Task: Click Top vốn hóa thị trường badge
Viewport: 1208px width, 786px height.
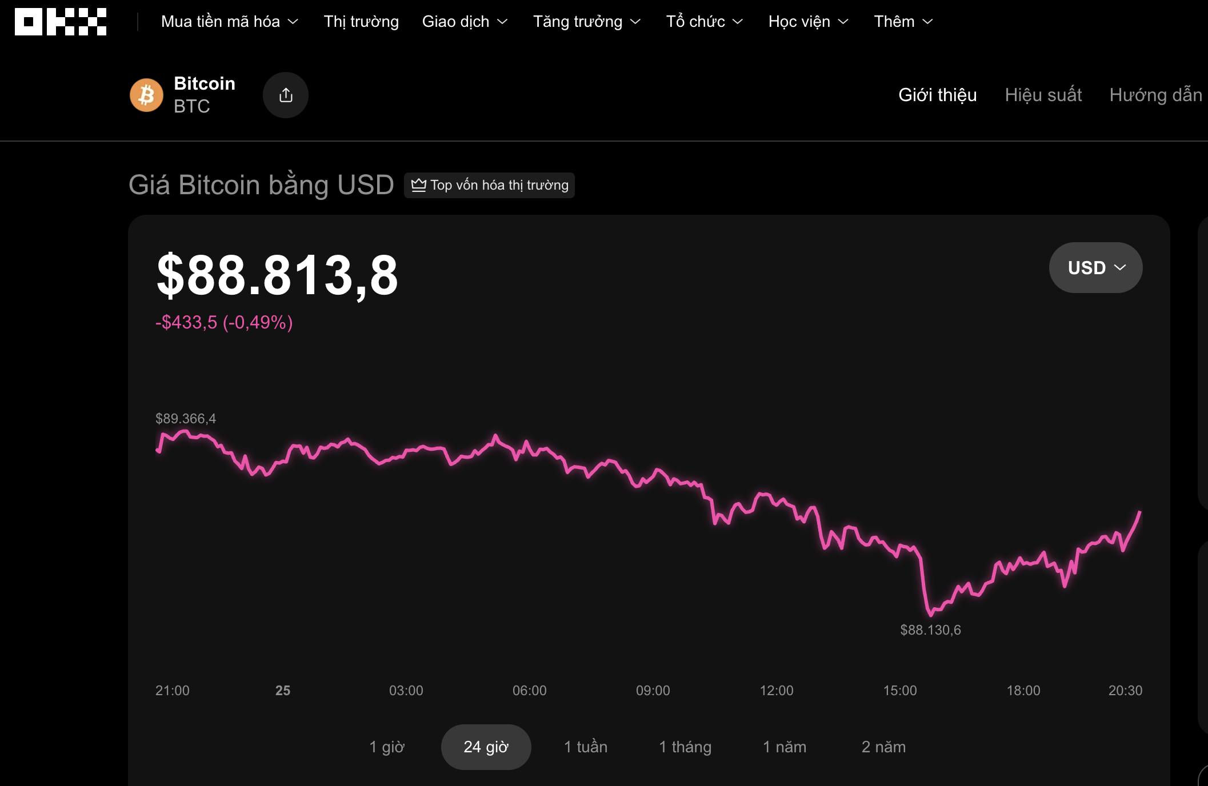Action: [489, 185]
